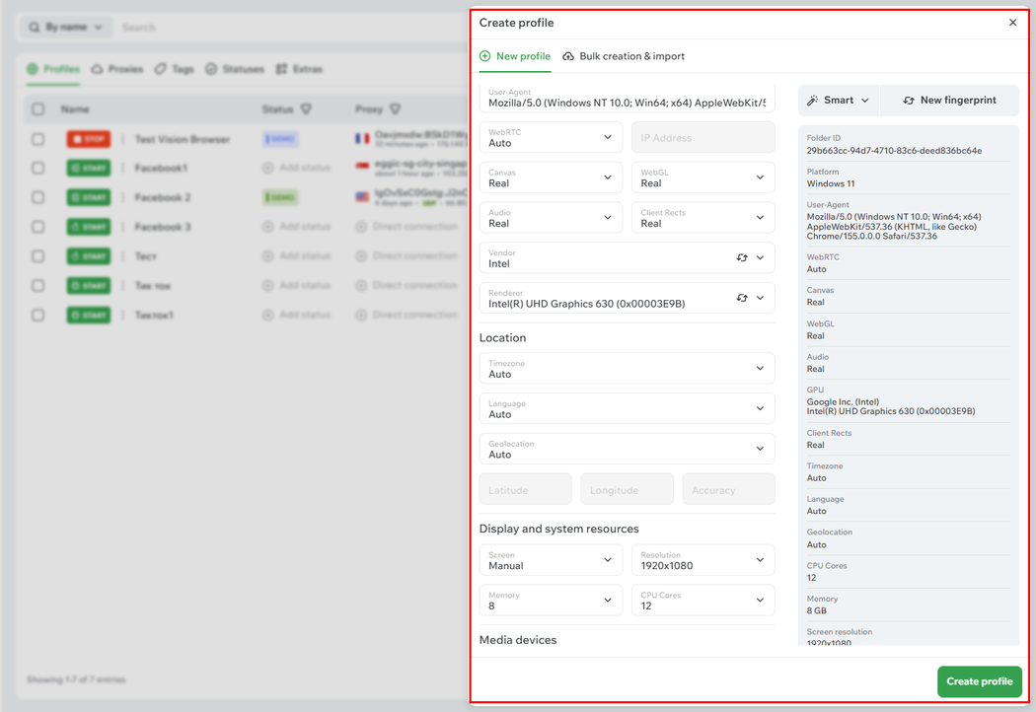The width and height of the screenshot is (1036, 712).
Task: Check the Facebook 2 row checkbox
Action: 38,197
